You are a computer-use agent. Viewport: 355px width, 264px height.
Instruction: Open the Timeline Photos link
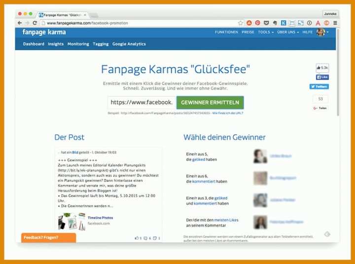click(100, 218)
